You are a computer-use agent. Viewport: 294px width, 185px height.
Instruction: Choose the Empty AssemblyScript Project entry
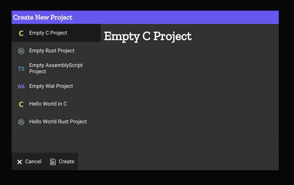tap(56, 68)
